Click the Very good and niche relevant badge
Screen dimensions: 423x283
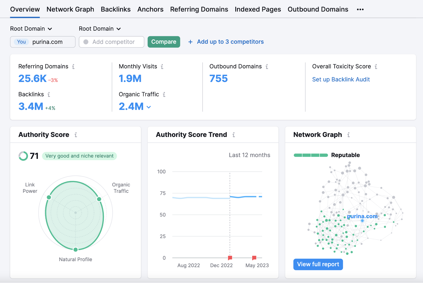(79, 156)
